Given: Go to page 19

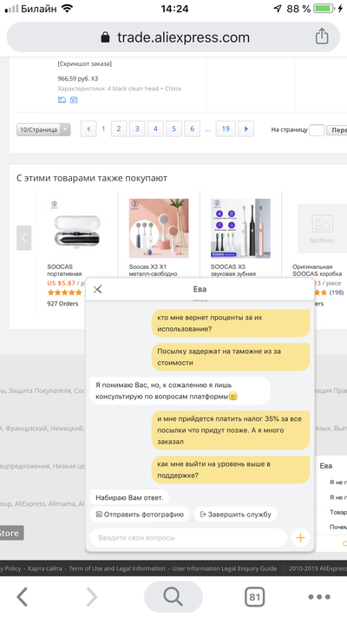Looking at the screenshot, I should (x=226, y=128).
